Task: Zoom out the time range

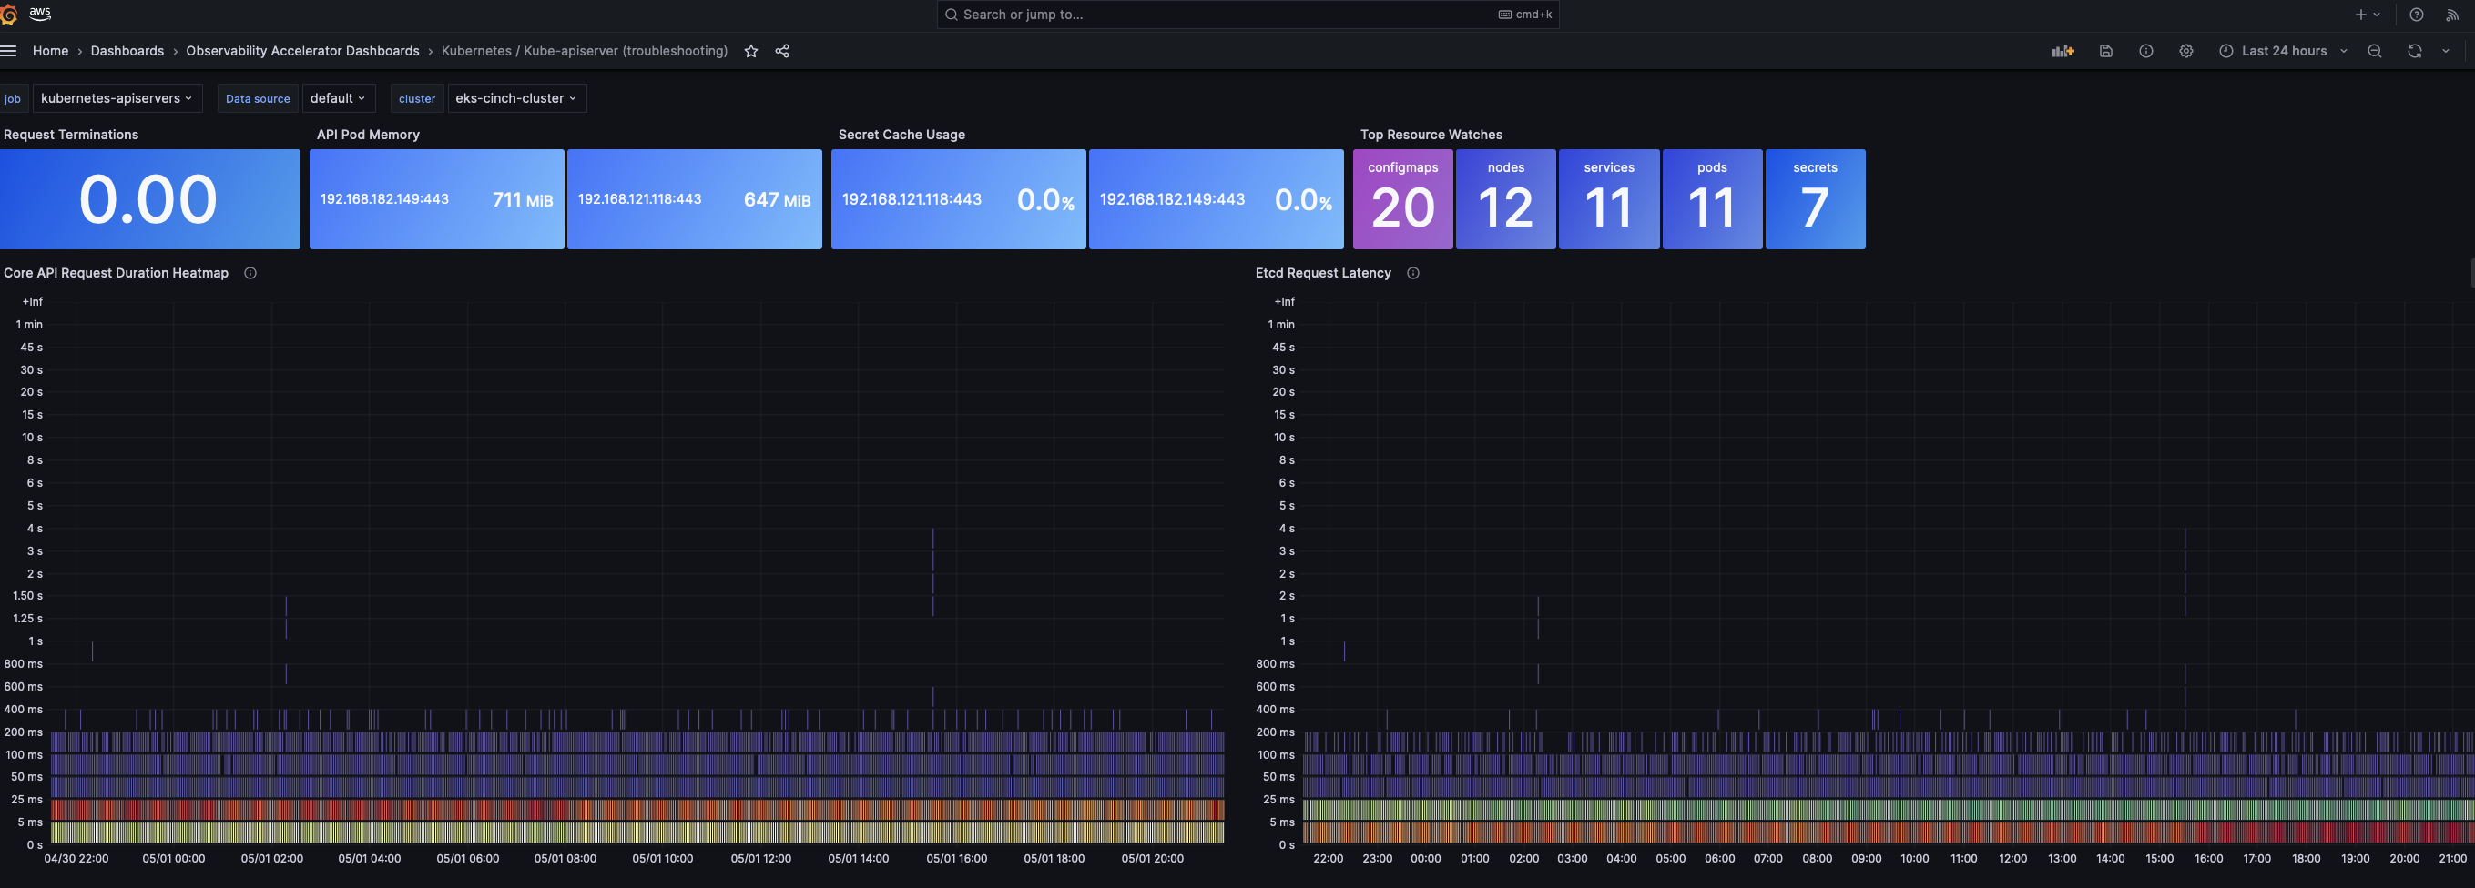Action: 2374,51
